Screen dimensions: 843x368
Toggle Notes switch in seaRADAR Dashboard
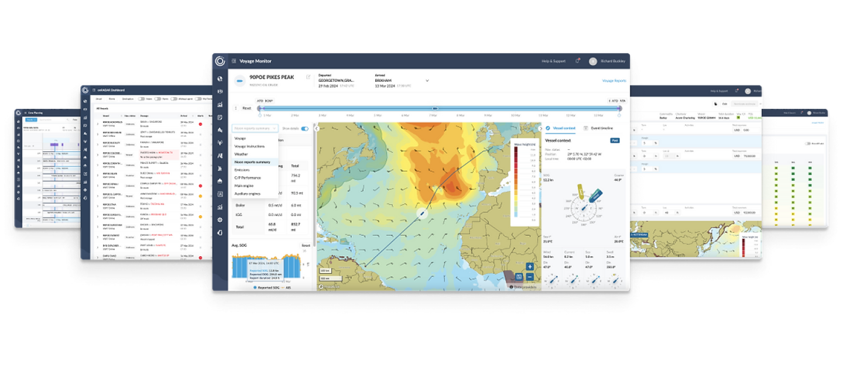point(141,99)
